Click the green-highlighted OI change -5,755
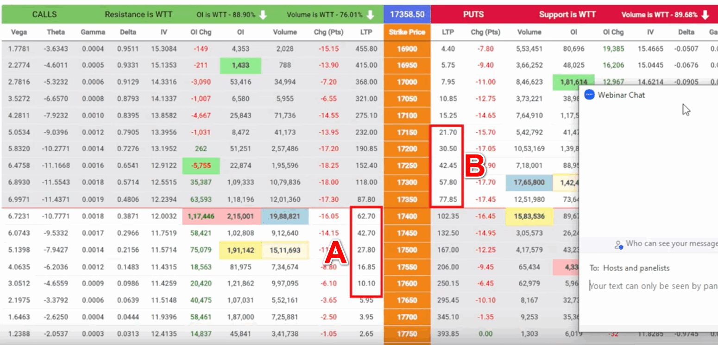This screenshot has width=718, height=345. [x=201, y=166]
